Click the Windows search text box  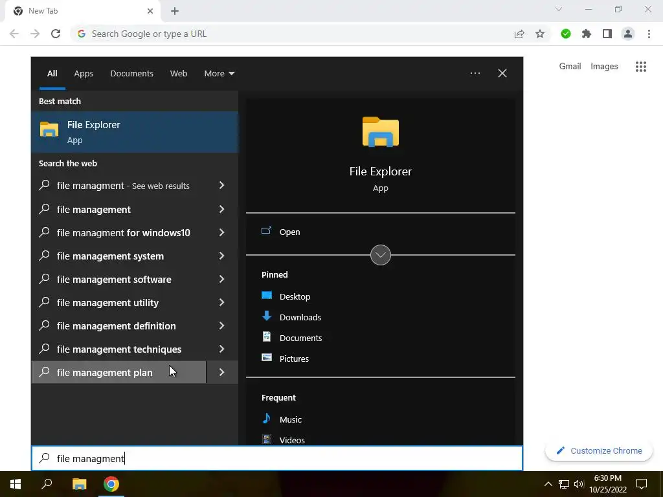pos(277,458)
